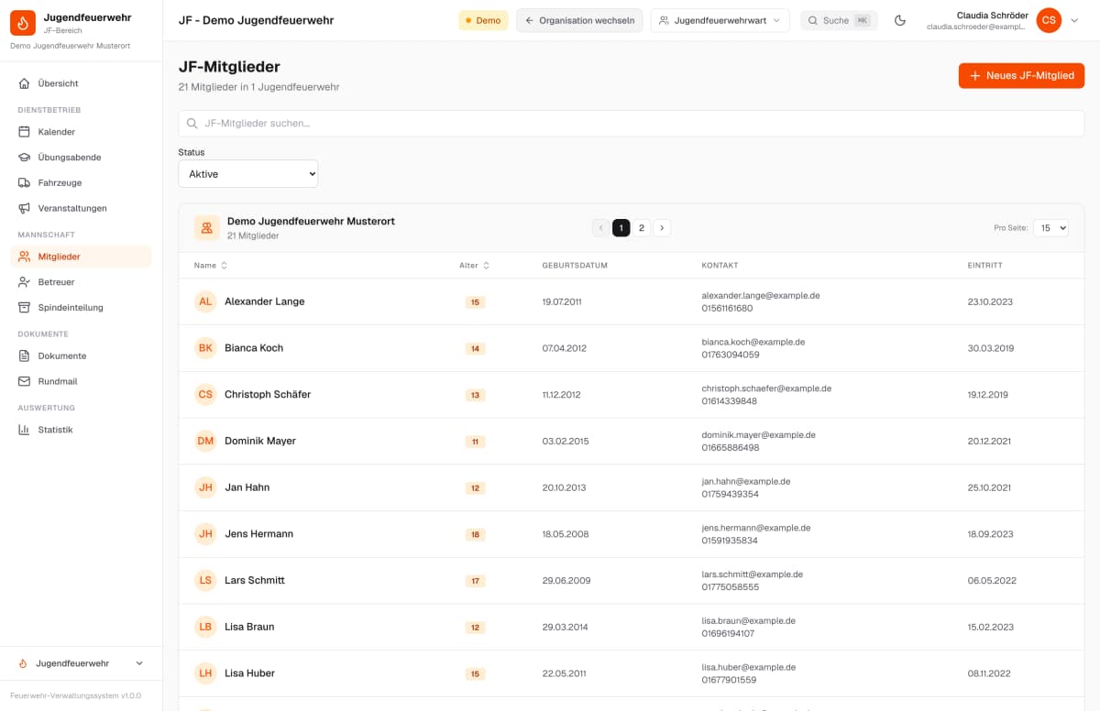Click the LS avatar for Lars Schmitt
The width and height of the screenshot is (1100, 711).
[205, 580]
